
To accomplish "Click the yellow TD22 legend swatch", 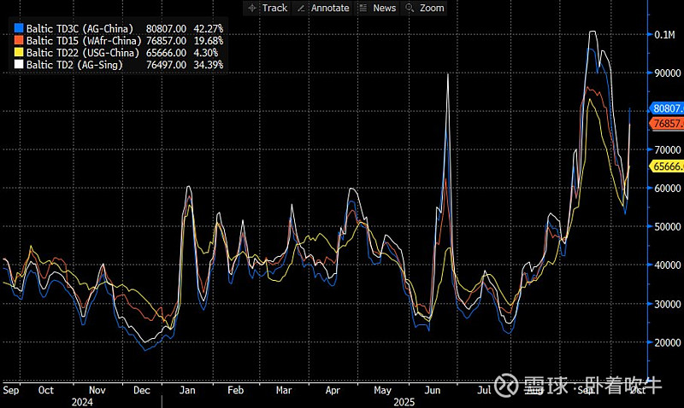I will pyautogui.click(x=18, y=52).
